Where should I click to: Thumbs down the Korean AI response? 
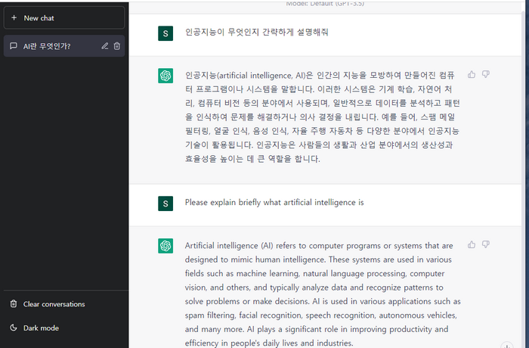click(x=486, y=74)
